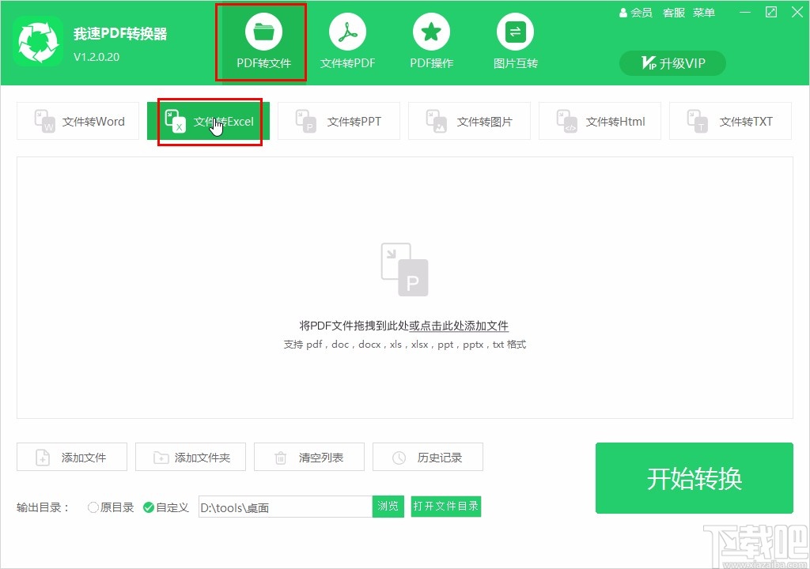Switch to the 文件转Excel tab
Viewport: 810px width, 569px height.
[208, 121]
